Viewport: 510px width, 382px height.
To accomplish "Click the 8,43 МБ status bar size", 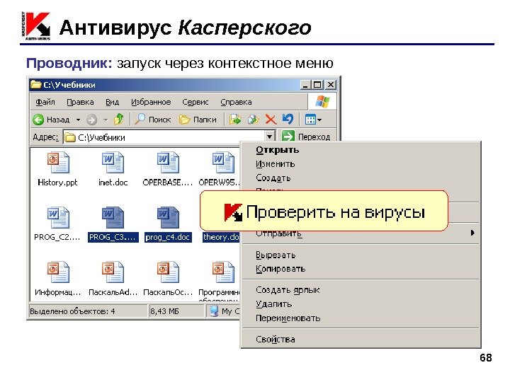I will click(x=164, y=311).
